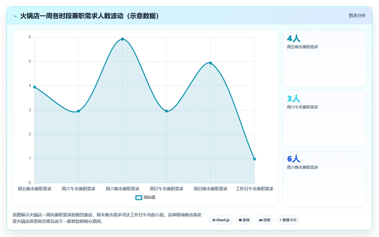Viewport: 379px width, 237px height.
Task: Select the 周日午市兼职需求 data point on chart
Action: [x=167, y=111]
